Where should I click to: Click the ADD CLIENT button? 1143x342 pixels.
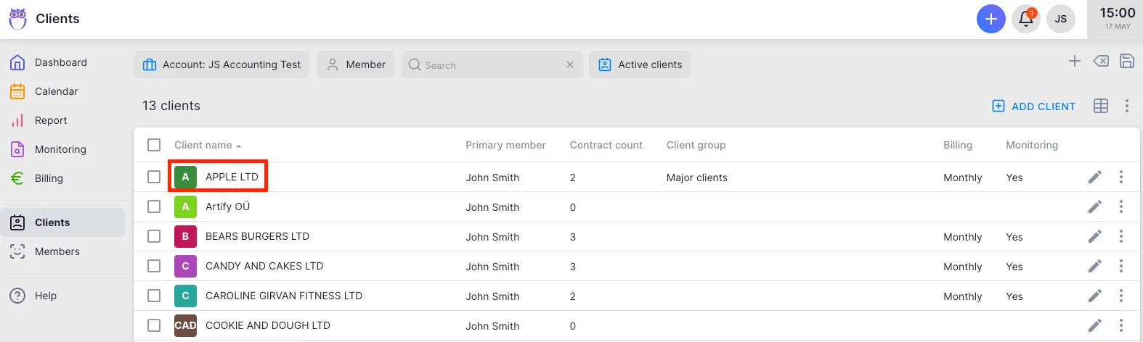pos(1033,106)
